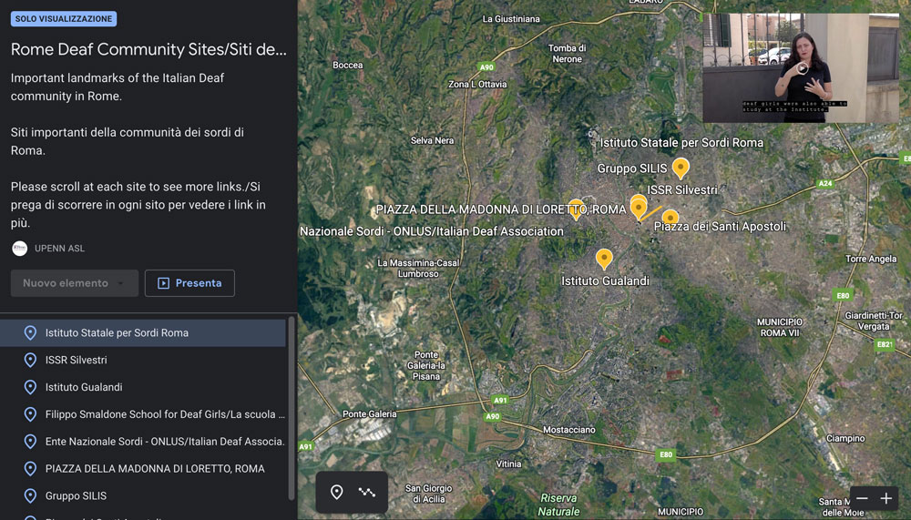The height and width of the screenshot is (520, 911).
Task: Click the San Giorgio di Acilia map label
Action: tap(428, 494)
